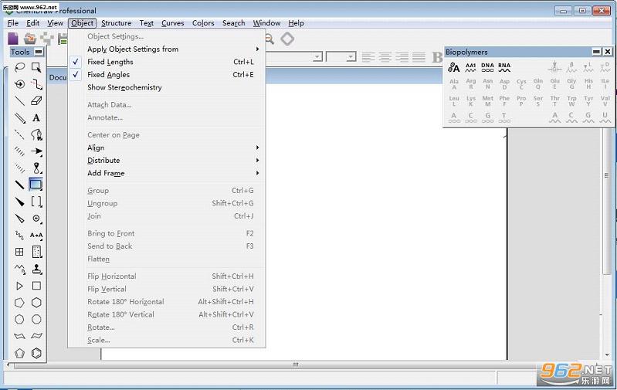Select the Atom-to-Atom Mapping tool
The width and height of the screenshot is (617, 390).
pyautogui.click(x=36, y=236)
